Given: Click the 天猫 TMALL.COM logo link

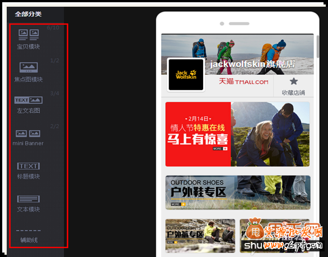Looking at the screenshot, I should 243,82.
